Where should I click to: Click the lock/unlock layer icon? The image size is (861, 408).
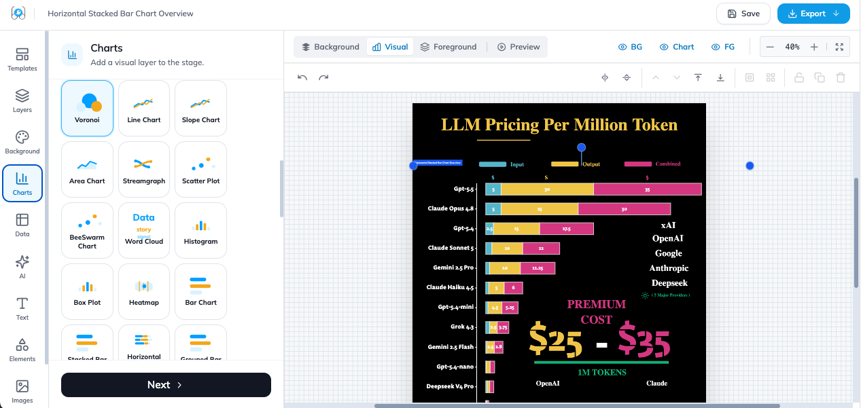tap(799, 77)
